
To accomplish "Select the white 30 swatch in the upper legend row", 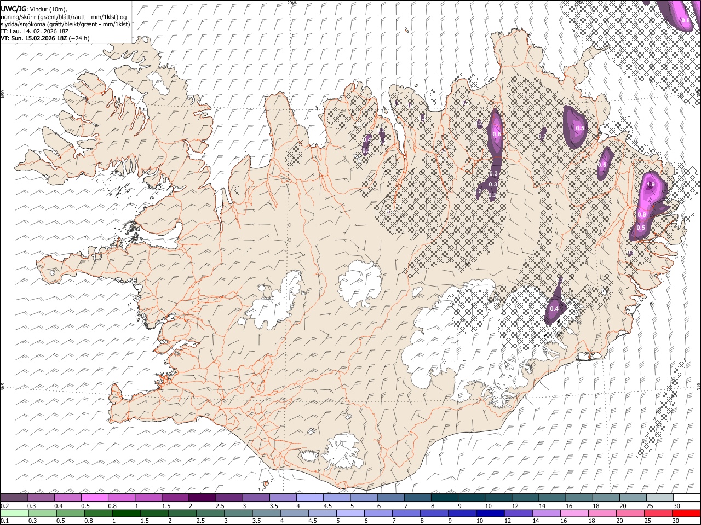I will (686, 498).
